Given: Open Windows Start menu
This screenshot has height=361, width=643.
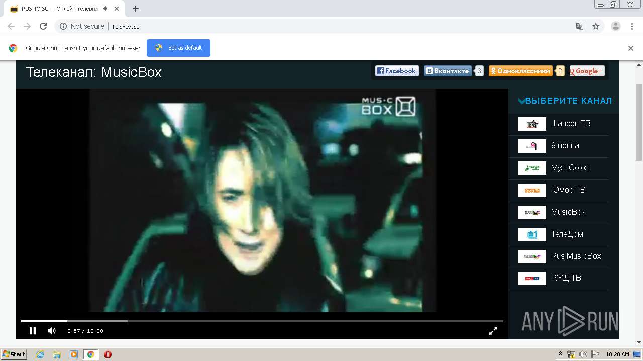Looking at the screenshot, I should 14,354.
